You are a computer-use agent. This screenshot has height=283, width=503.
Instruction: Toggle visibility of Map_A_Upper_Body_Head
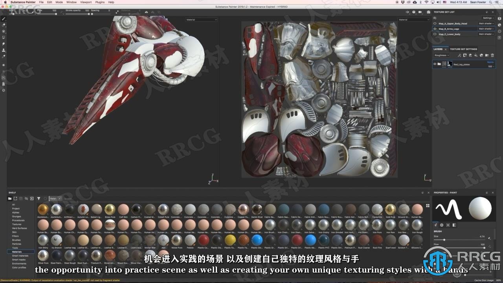[435, 24]
